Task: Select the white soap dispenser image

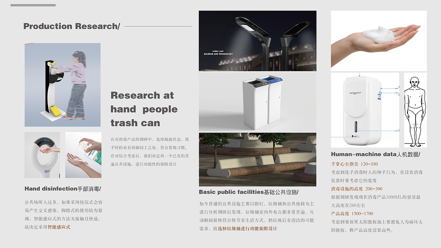Action: click(x=365, y=110)
